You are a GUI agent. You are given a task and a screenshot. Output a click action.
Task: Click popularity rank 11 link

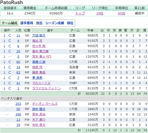(18, 36)
